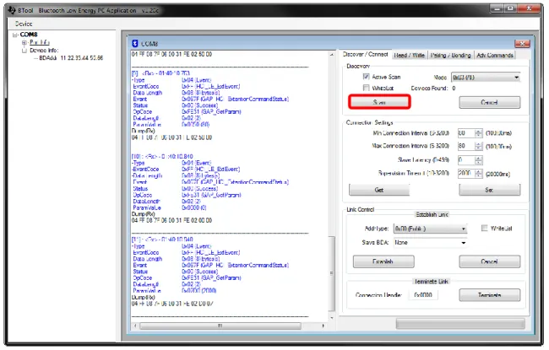Click the Get connection settings button

click(379, 190)
